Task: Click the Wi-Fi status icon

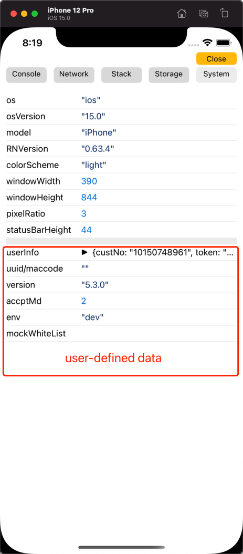Action: [x=207, y=43]
